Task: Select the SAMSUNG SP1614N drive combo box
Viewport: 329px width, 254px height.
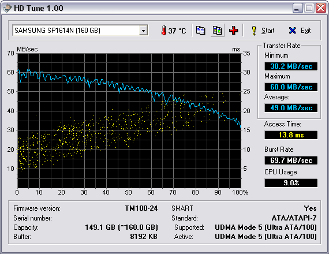Action: pyautogui.click(x=80, y=31)
